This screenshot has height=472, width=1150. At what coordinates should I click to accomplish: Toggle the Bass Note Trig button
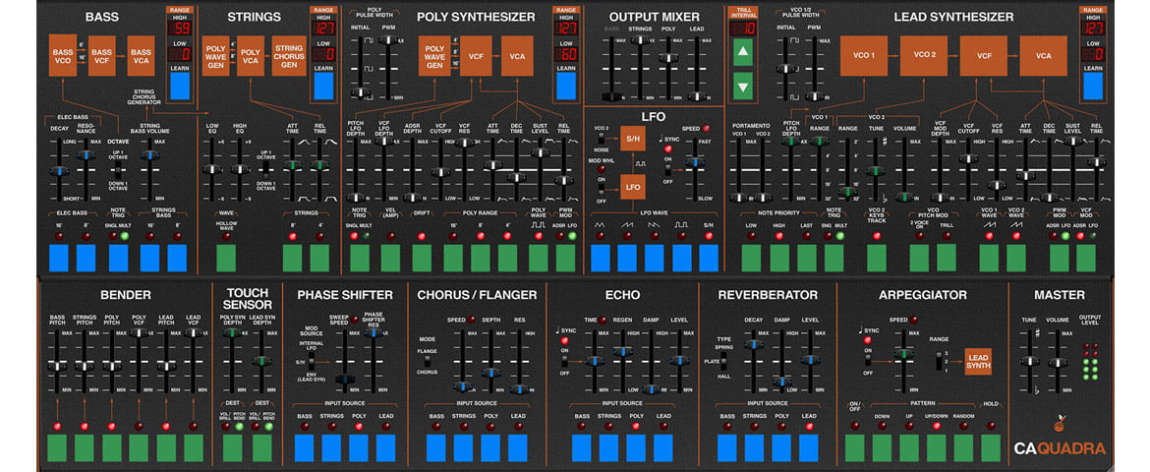click(118, 258)
